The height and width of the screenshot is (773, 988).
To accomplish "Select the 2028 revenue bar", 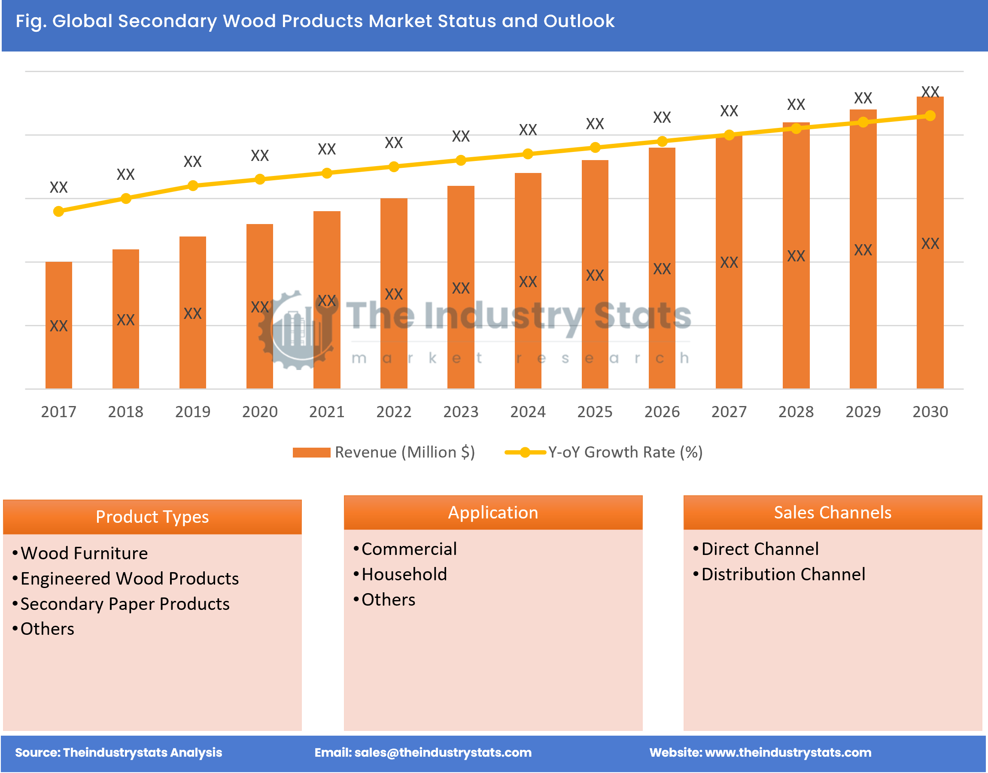I will click(796, 256).
